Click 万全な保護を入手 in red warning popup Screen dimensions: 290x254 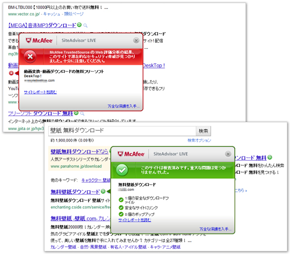point(123,106)
